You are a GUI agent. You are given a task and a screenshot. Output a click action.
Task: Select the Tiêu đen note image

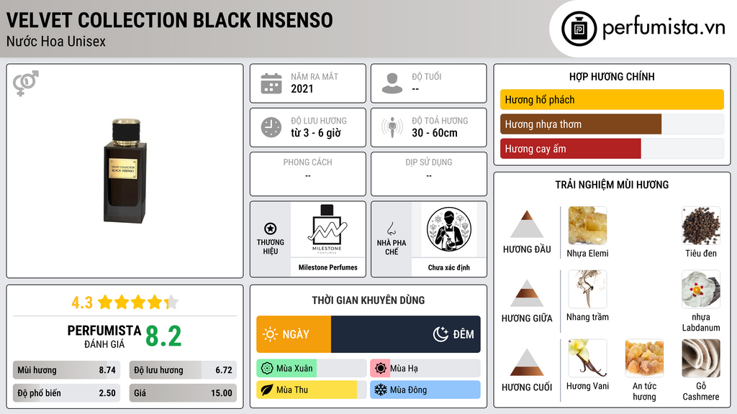pyautogui.click(x=701, y=226)
